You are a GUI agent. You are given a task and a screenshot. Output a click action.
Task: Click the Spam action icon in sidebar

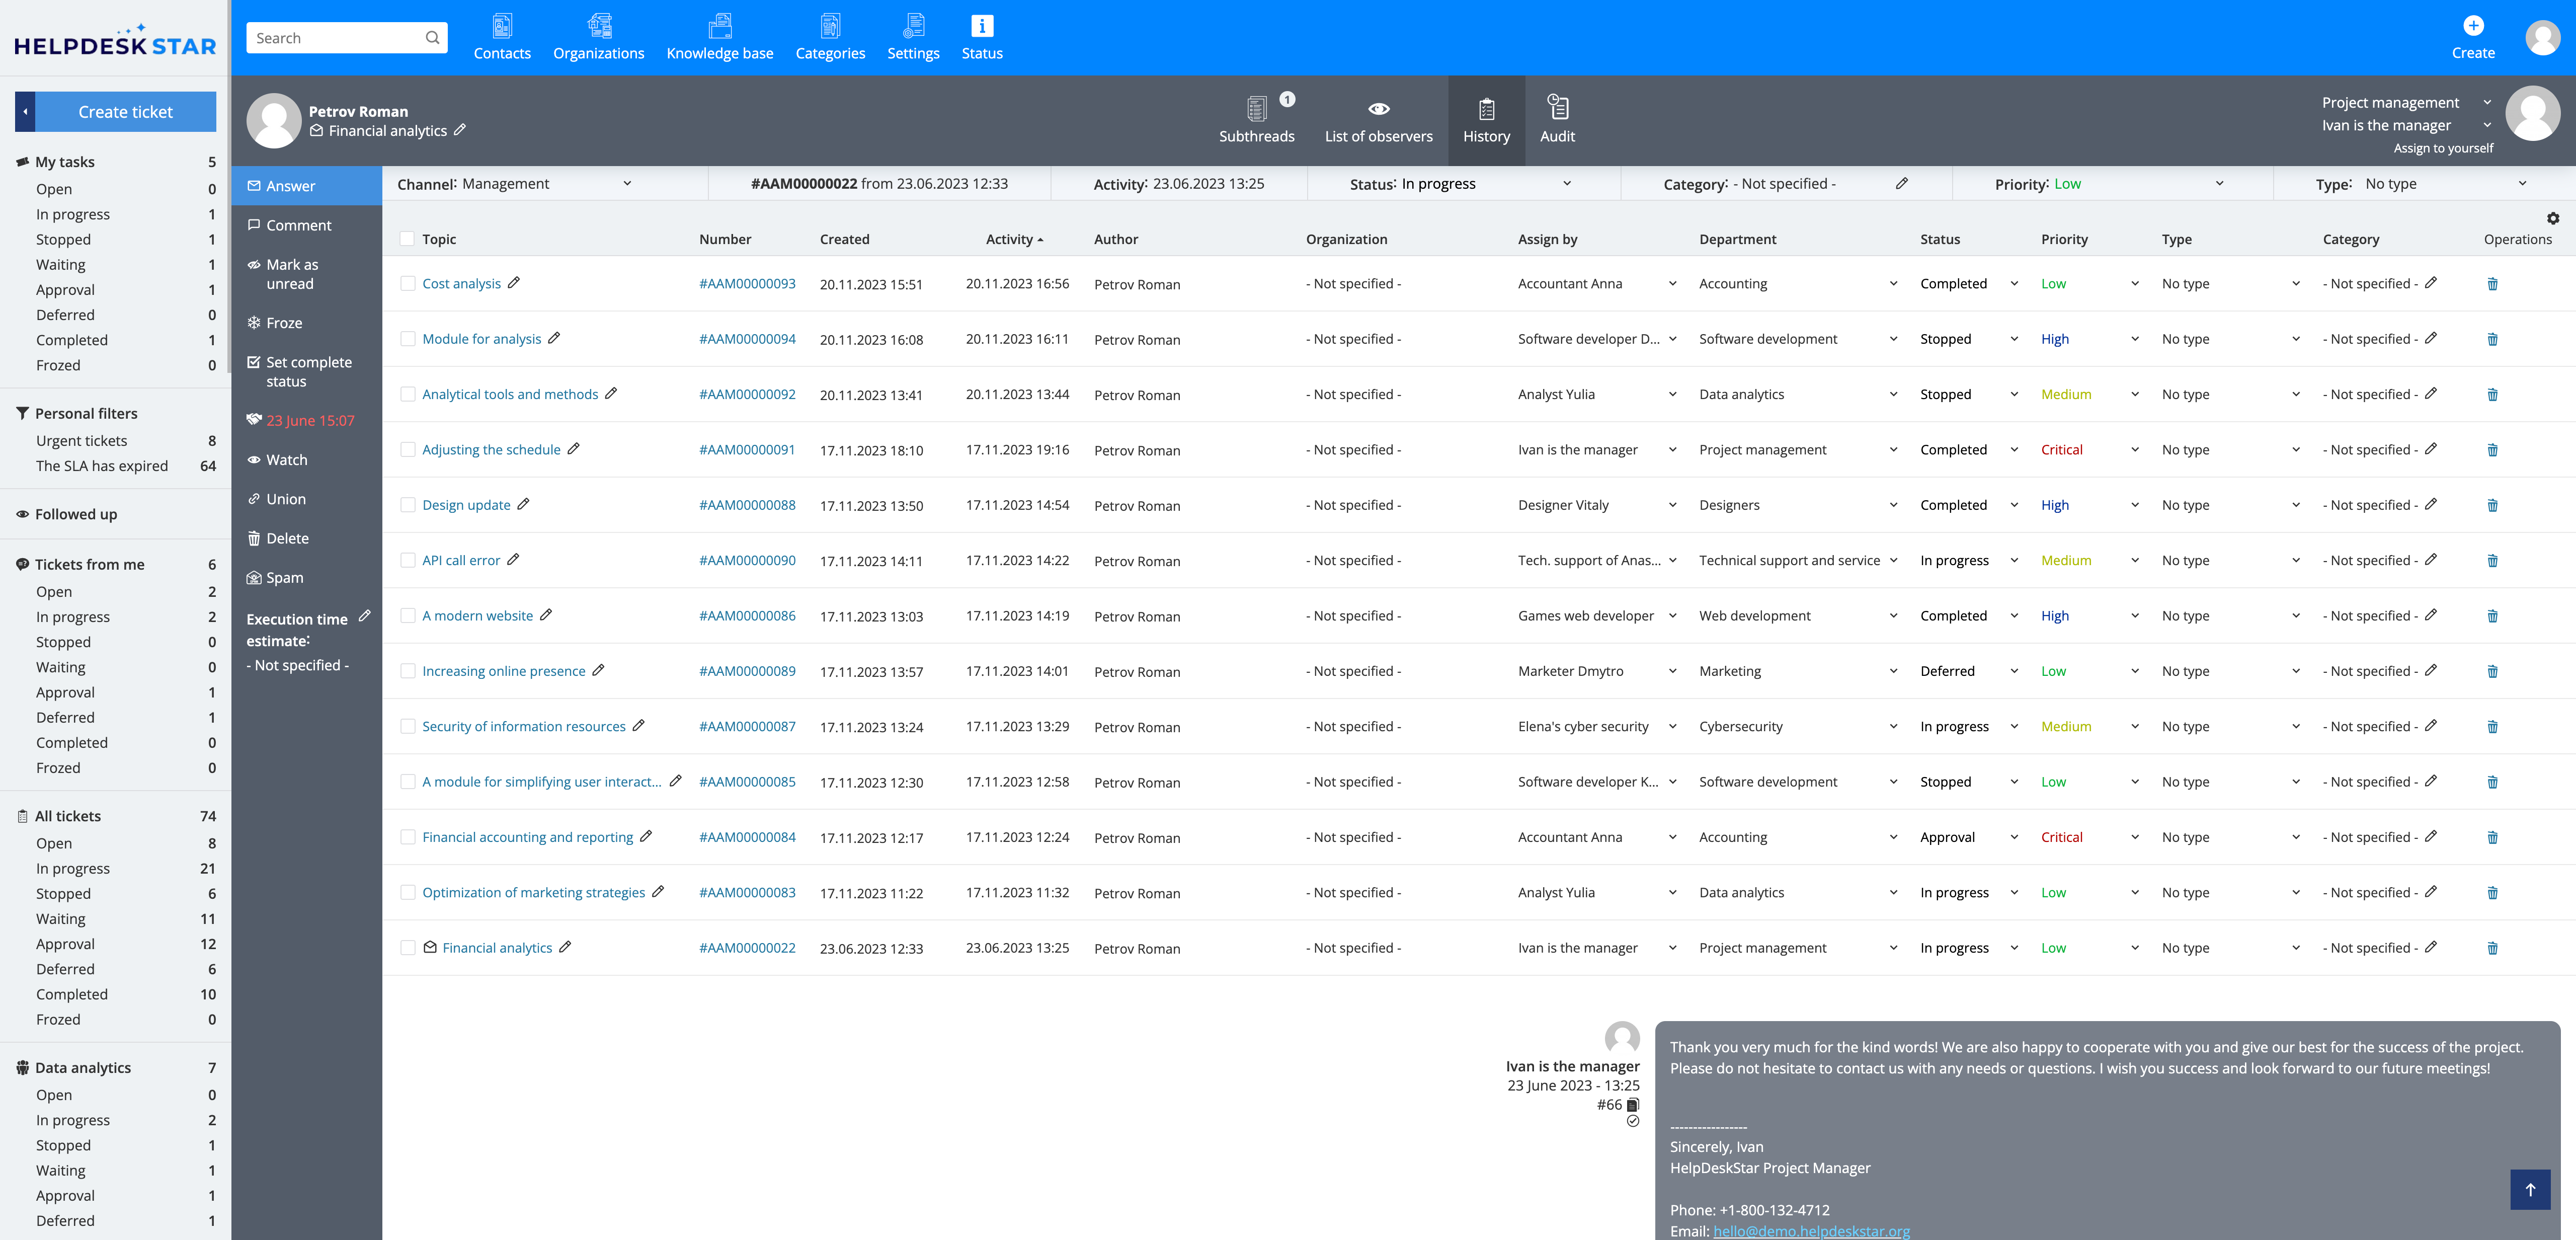pos(254,578)
